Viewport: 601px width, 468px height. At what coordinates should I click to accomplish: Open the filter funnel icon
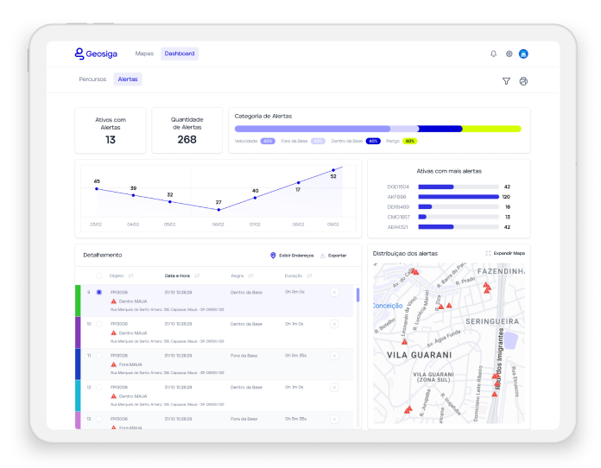(506, 81)
